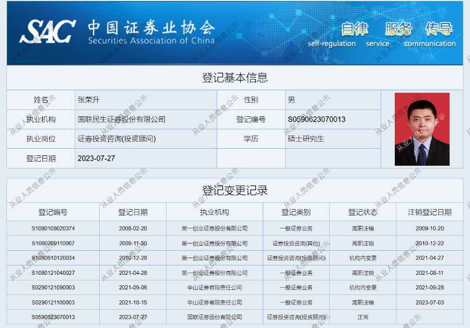
Task: Click record number S1080209110067
Action: (53, 244)
